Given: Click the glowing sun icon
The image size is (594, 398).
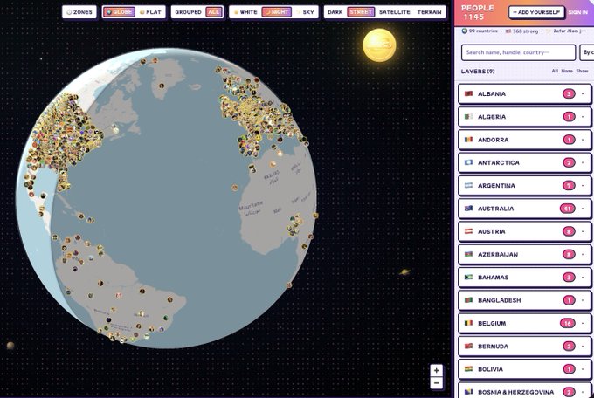Looking at the screenshot, I should (380, 45).
